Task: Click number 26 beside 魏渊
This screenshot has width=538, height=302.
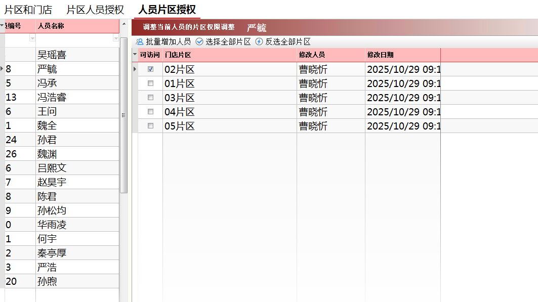Action: pyautogui.click(x=11, y=154)
